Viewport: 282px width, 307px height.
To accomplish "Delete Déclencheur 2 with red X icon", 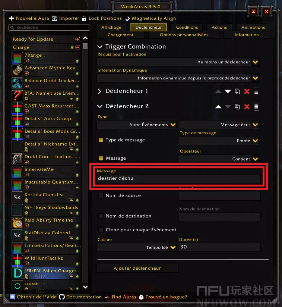I will [x=247, y=107].
